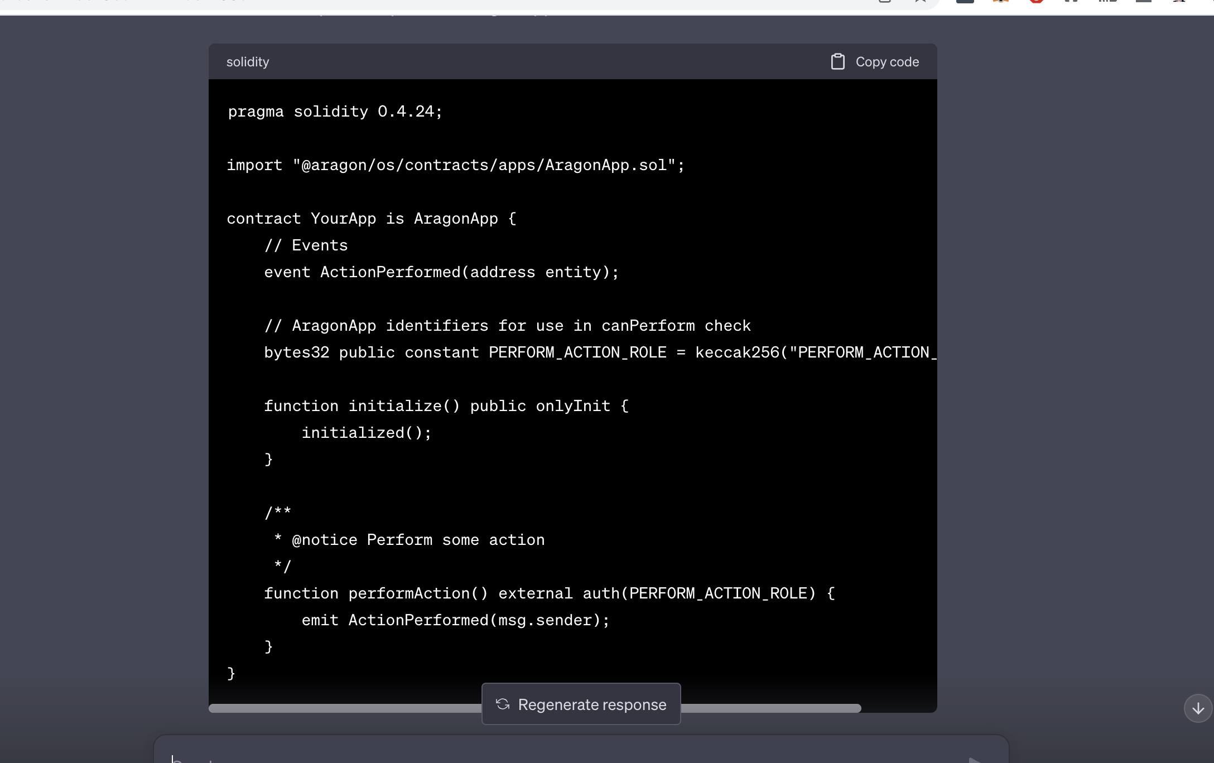Click the "event ActionPerformed(address entity);" line
This screenshot has width=1214, height=763.
(x=441, y=272)
